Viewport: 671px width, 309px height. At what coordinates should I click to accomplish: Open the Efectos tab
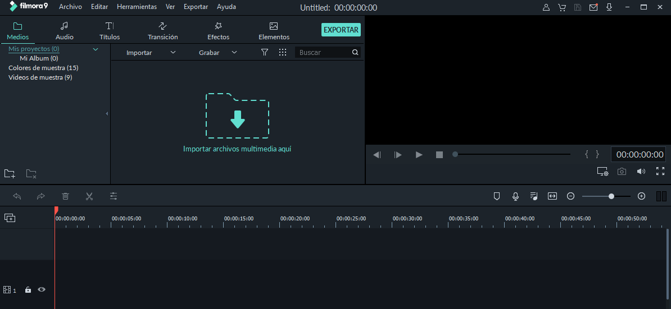(x=218, y=31)
